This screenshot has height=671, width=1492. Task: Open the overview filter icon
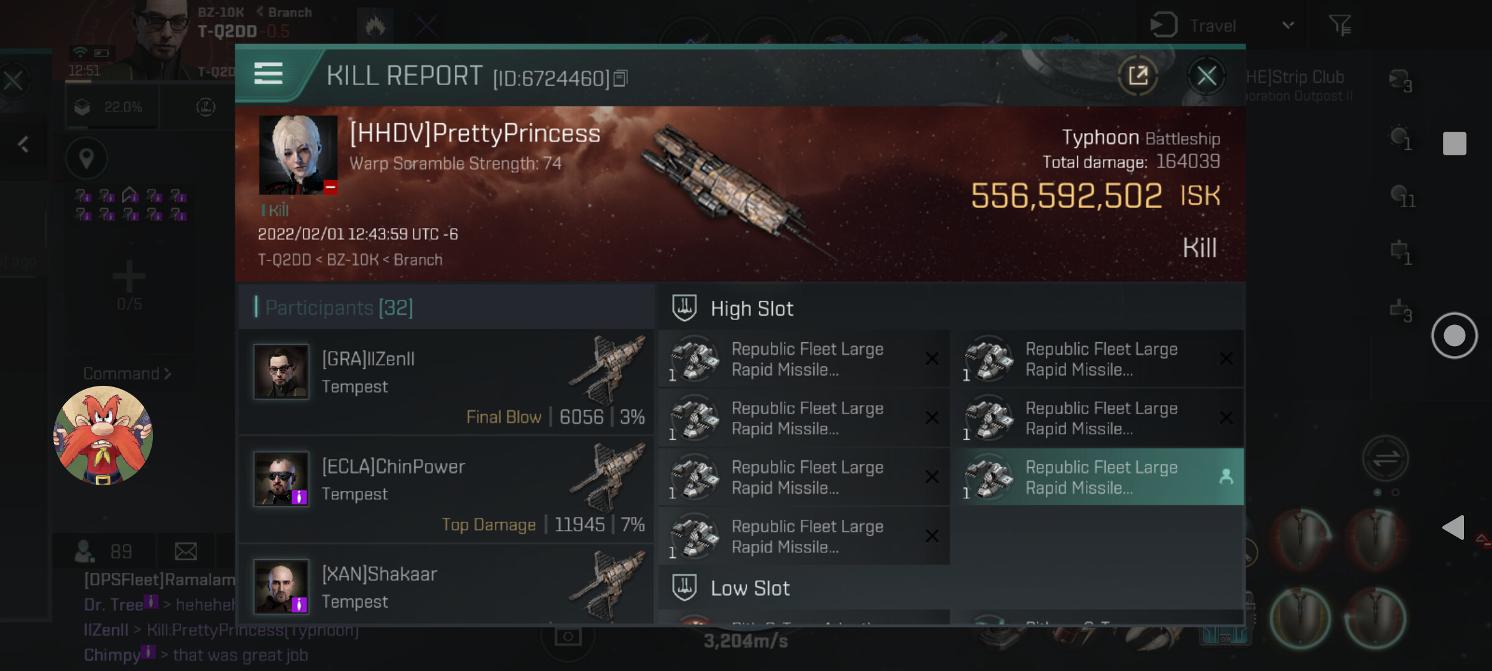(1340, 26)
